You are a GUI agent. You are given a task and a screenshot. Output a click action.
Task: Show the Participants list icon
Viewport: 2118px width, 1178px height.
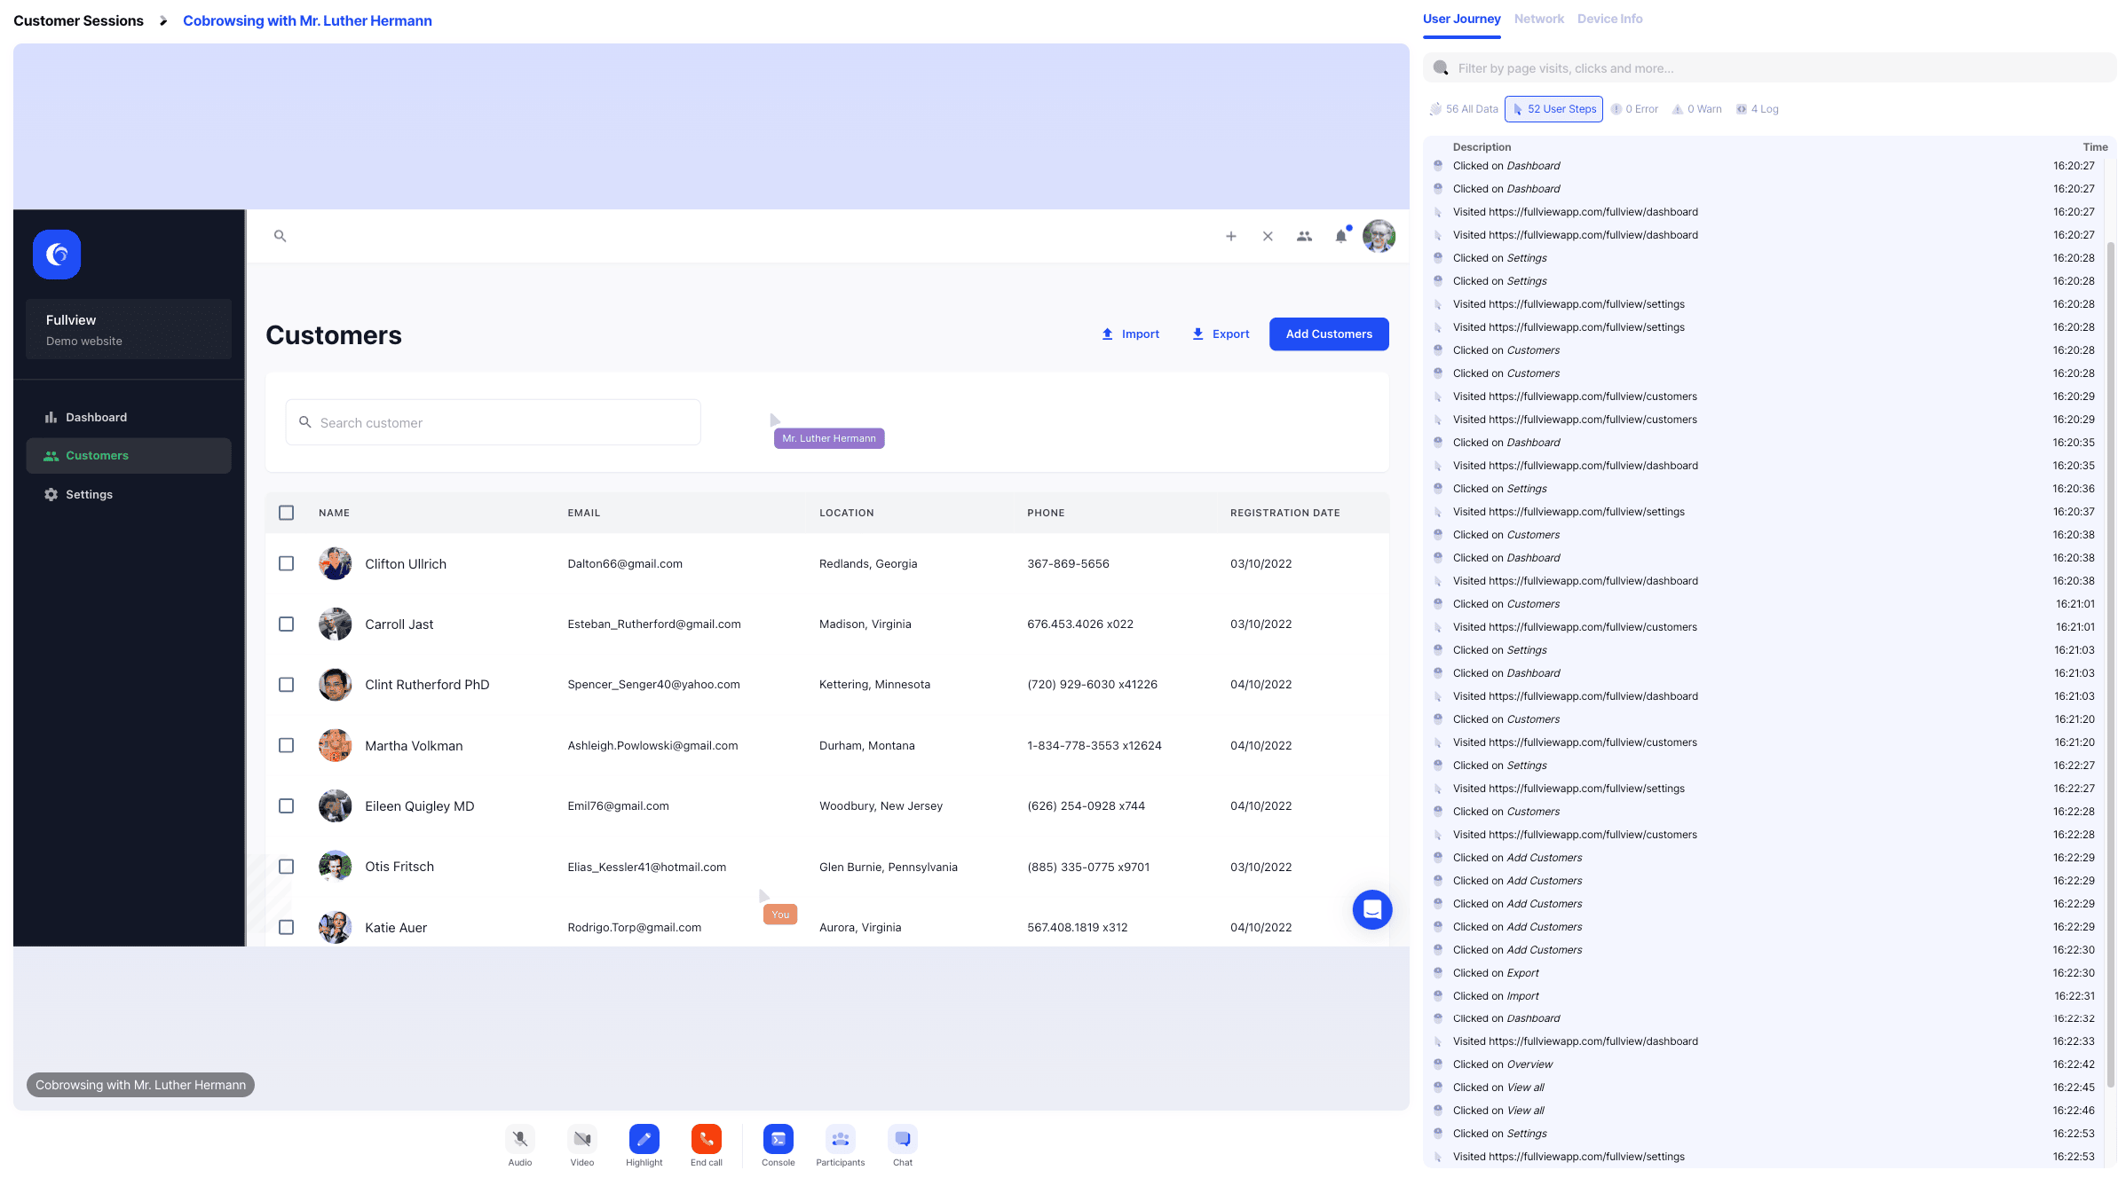point(840,1139)
